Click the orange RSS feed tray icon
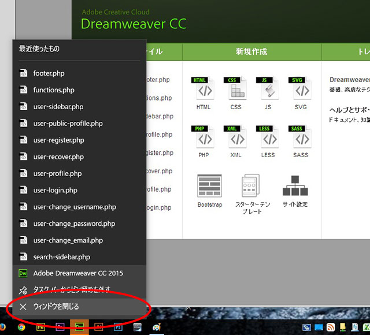Viewport: 370px width, 335px height. (331, 327)
